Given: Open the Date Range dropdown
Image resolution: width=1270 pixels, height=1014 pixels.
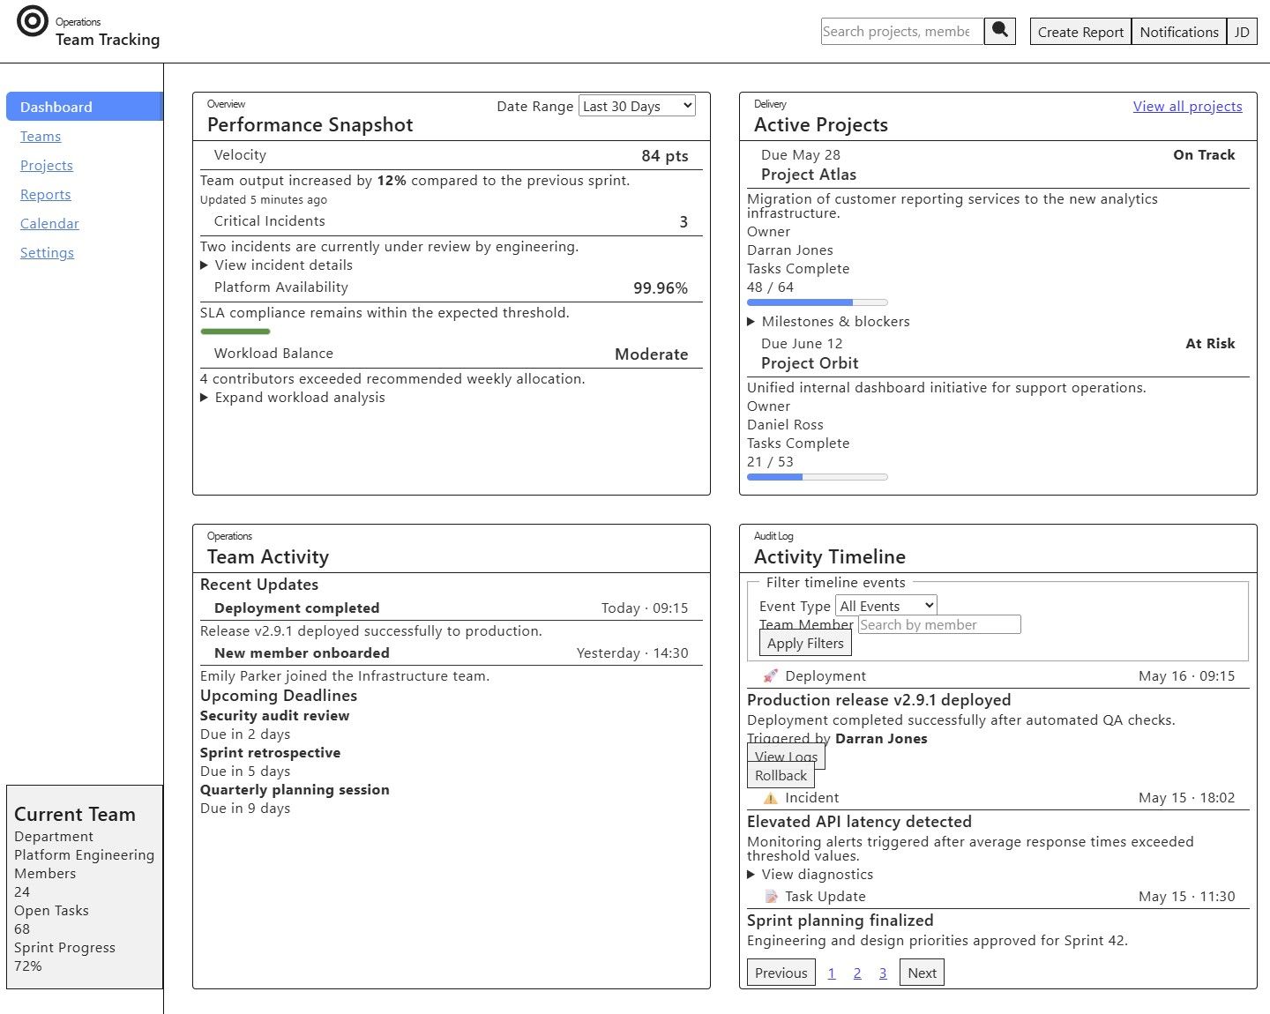Looking at the screenshot, I should tap(637, 106).
